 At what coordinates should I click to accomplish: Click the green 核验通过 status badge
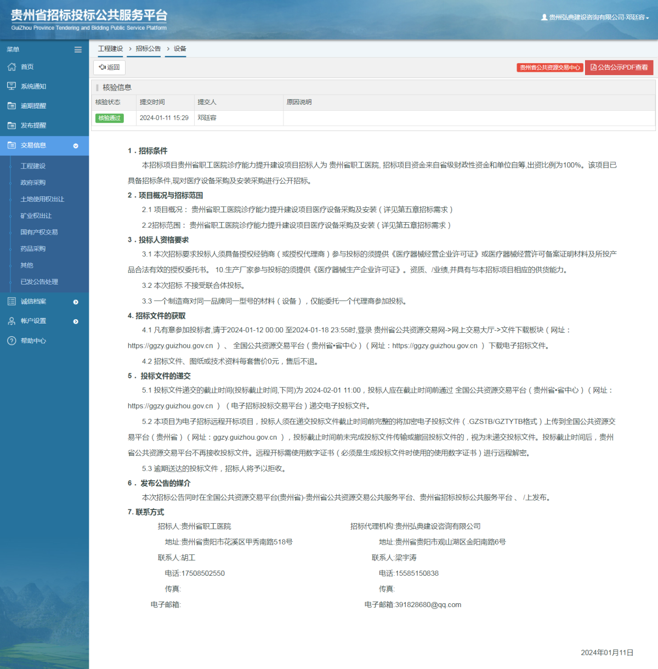tap(109, 118)
